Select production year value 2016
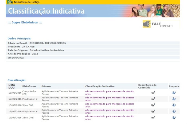The width and height of the screenshot is (187, 124). tap(35, 54)
